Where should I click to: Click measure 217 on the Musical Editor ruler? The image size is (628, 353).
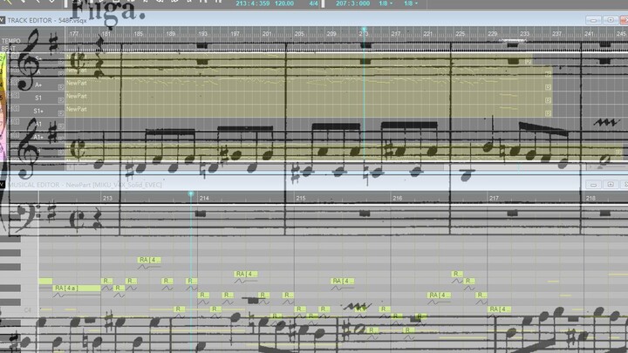(494, 198)
